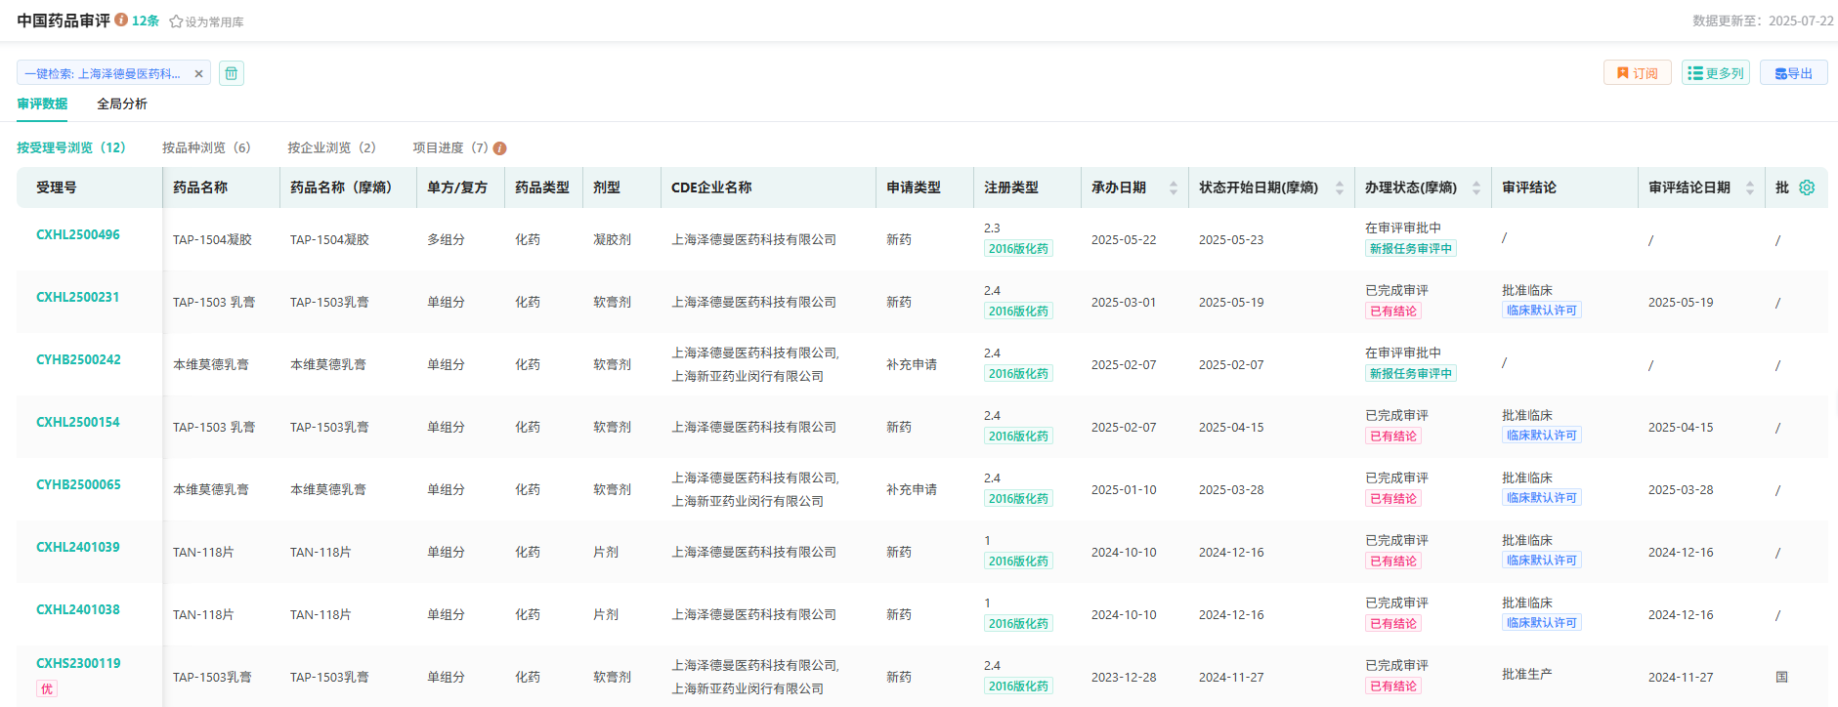Image resolution: width=1838 pixels, height=707 pixels.
Task: Click the star icon 设为常用库
Action: (176, 21)
